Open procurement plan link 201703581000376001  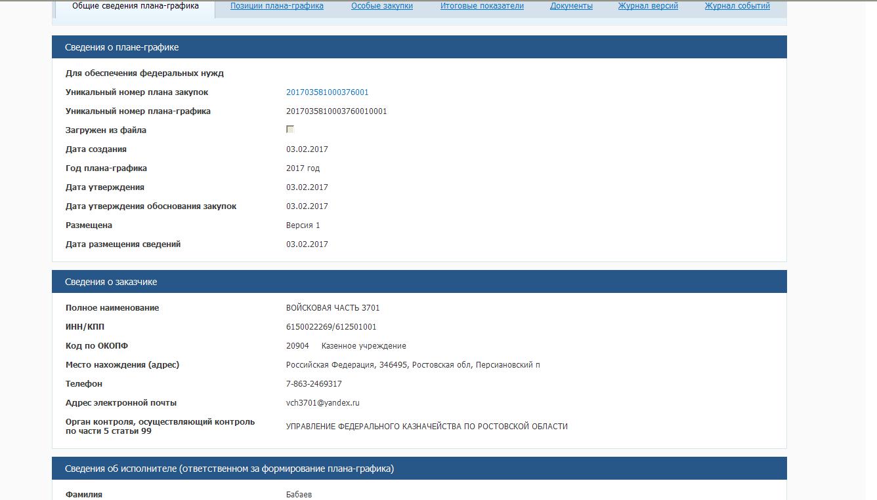click(327, 92)
